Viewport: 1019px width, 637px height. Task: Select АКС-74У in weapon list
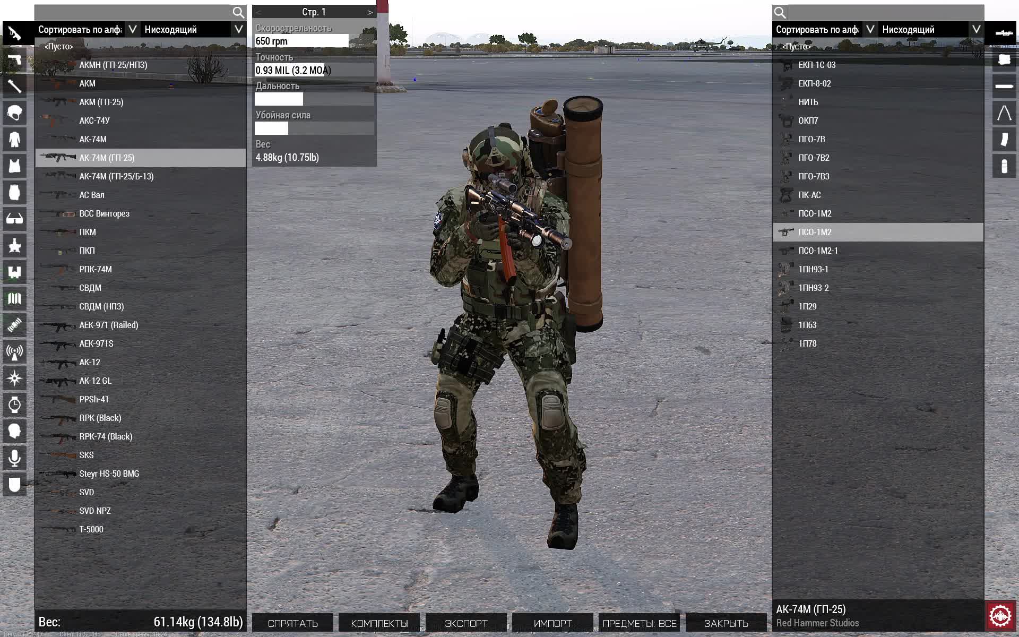pyautogui.click(x=141, y=120)
